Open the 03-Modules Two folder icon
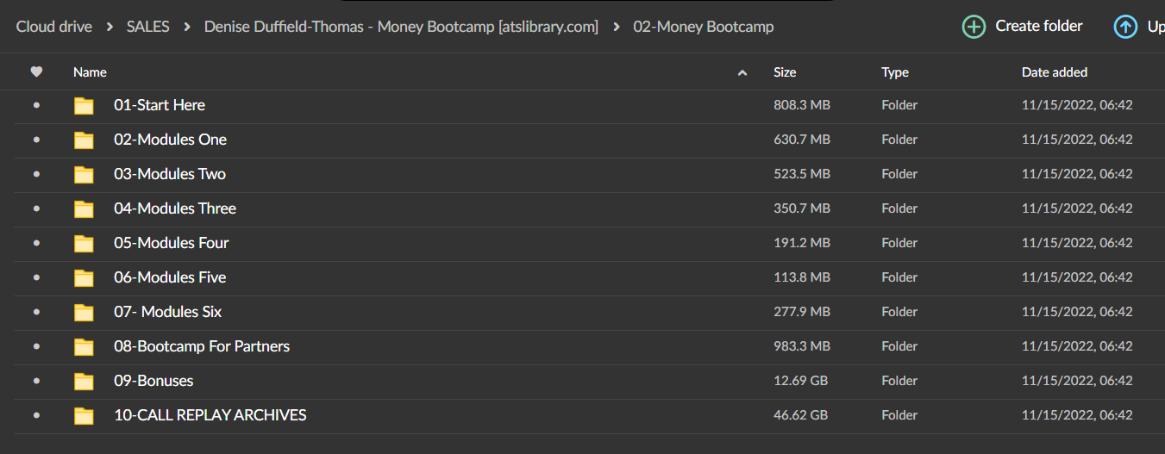Screen dimensions: 1165x454 pos(84,175)
